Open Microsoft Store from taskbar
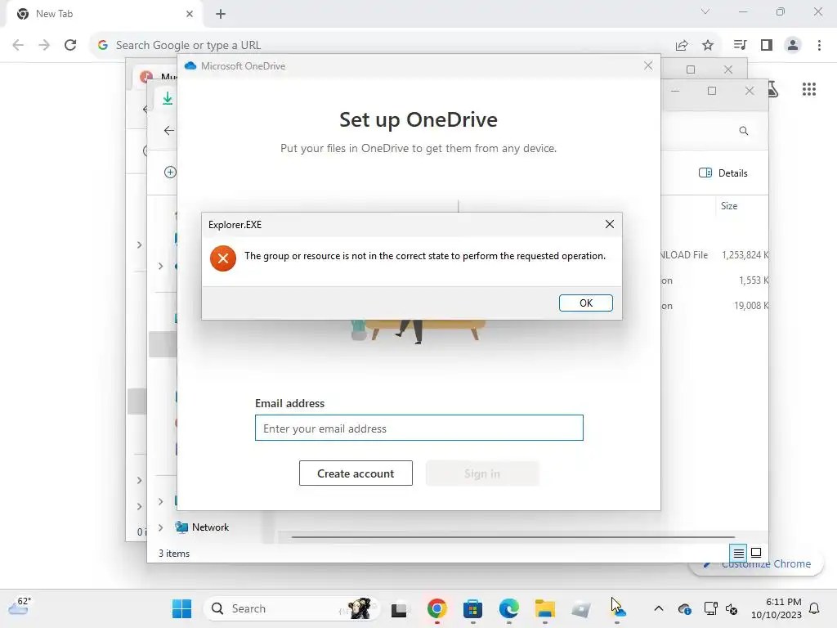Image resolution: width=837 pixels, height=628 pixels. coord(473,608)
